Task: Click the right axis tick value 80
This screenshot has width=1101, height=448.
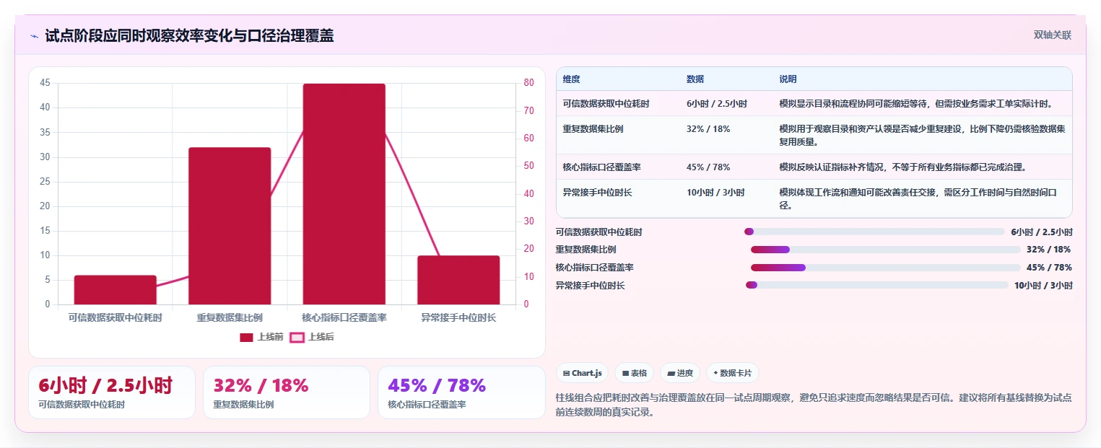Action: (x=528, y=83)
